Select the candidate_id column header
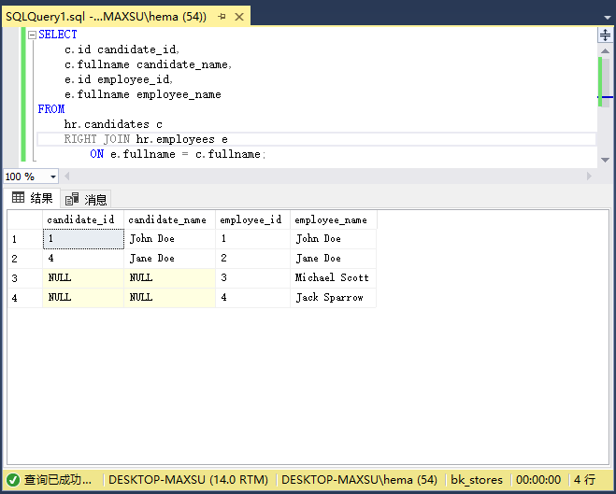The height and width of the screenshot is (494, 616). [83, 219]
